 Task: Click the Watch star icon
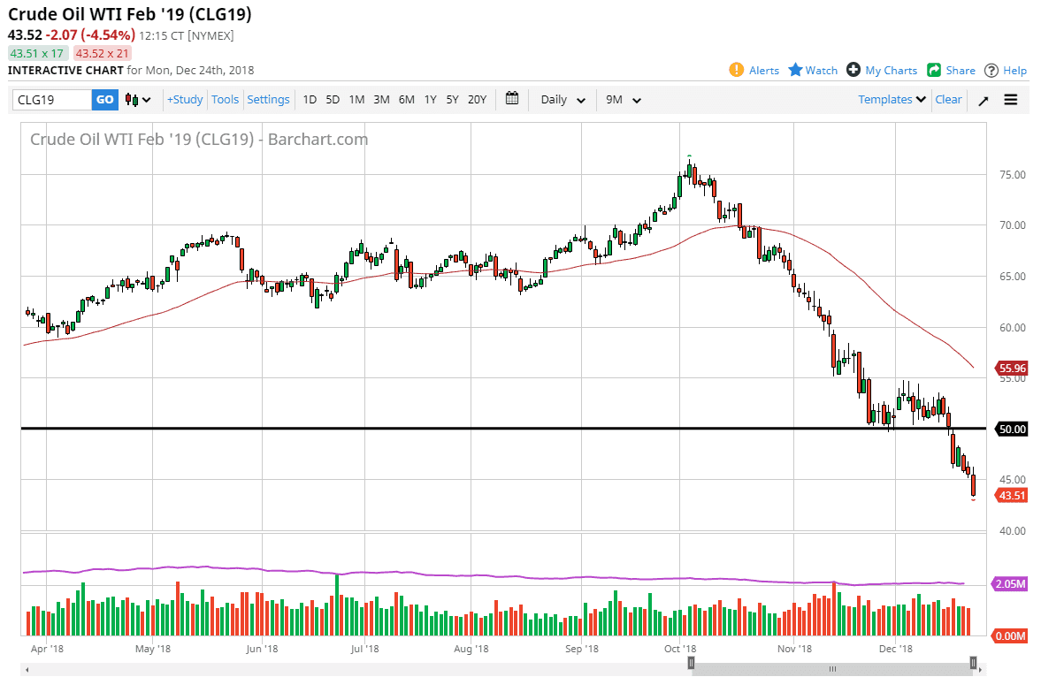pos(795,70)
